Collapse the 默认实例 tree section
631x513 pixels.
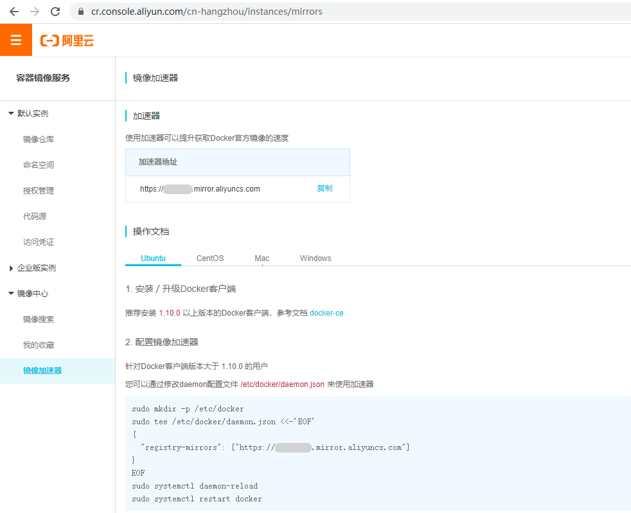[12, 114]
